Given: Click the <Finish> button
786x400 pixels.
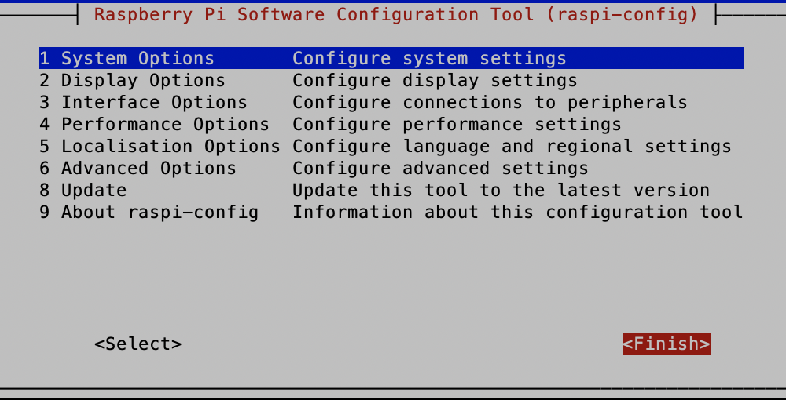Looking at the screenshot, I should pyautogui.click(x=667, y=344).
